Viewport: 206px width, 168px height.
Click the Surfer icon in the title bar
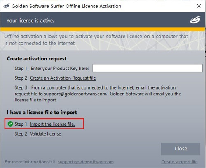click(x=6, y=6)
